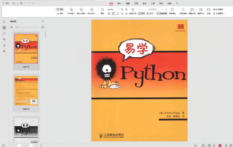Image resolution: width=233 pixels, height=147 pixels.
Task: Open the 工具 (Tools) ribbon tab
Action: [x=153, y=3]
